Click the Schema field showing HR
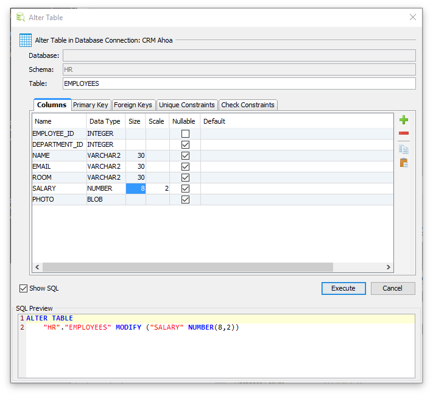 pos(239,69)
